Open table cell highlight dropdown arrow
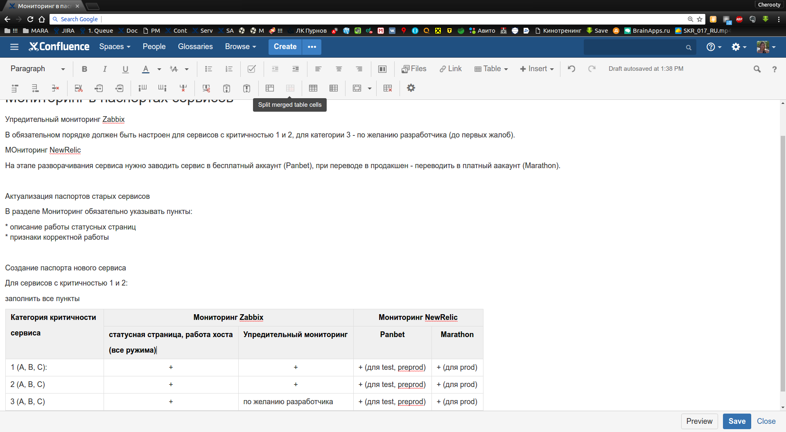The height and width of the screenshot is (432, 786). [370, 88]
